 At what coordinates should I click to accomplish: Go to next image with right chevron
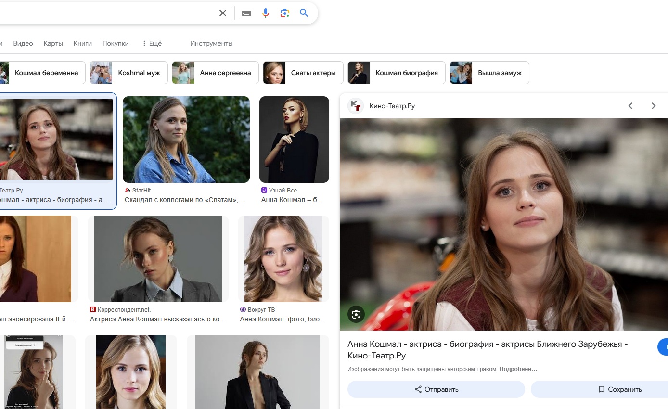(654, 106)
